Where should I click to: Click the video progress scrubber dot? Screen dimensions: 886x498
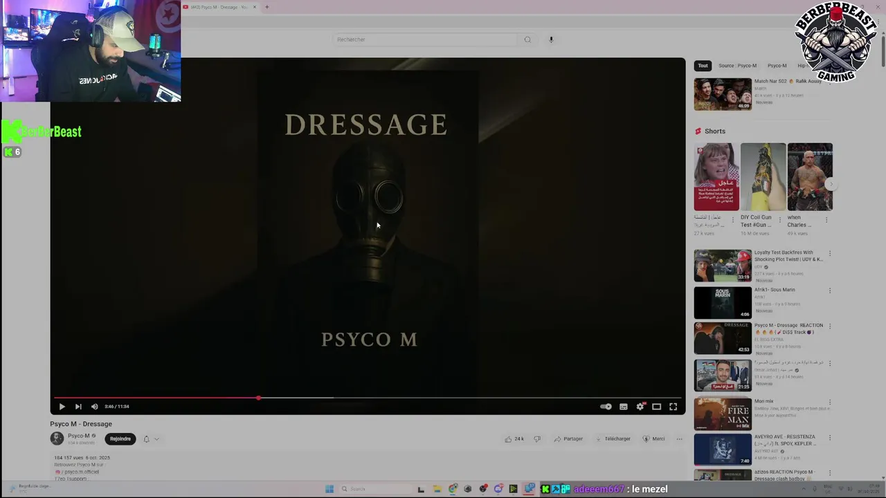[x=258, y=398]
